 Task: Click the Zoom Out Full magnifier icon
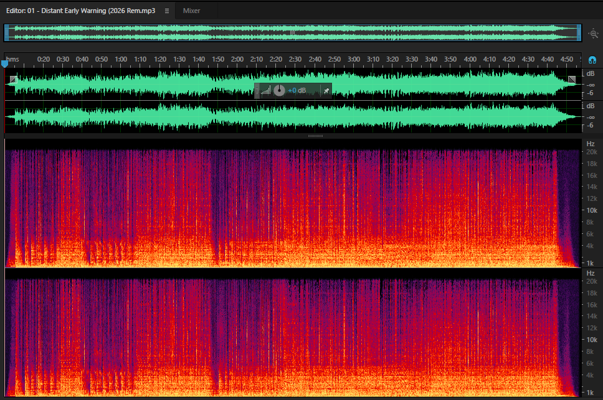[594, 34]
